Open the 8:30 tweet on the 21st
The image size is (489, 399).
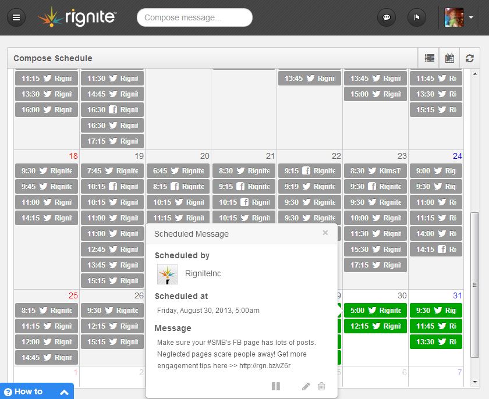coord(244,170)
